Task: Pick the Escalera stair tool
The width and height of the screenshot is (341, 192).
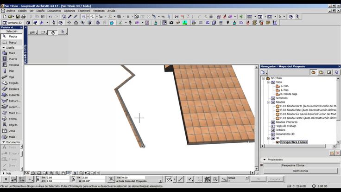Action: 12,89
